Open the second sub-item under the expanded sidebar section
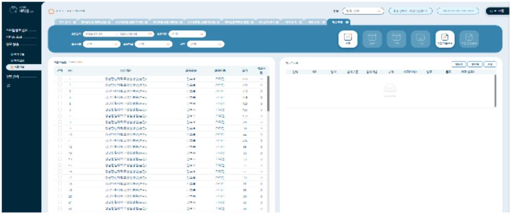 [x=17, y=61]
